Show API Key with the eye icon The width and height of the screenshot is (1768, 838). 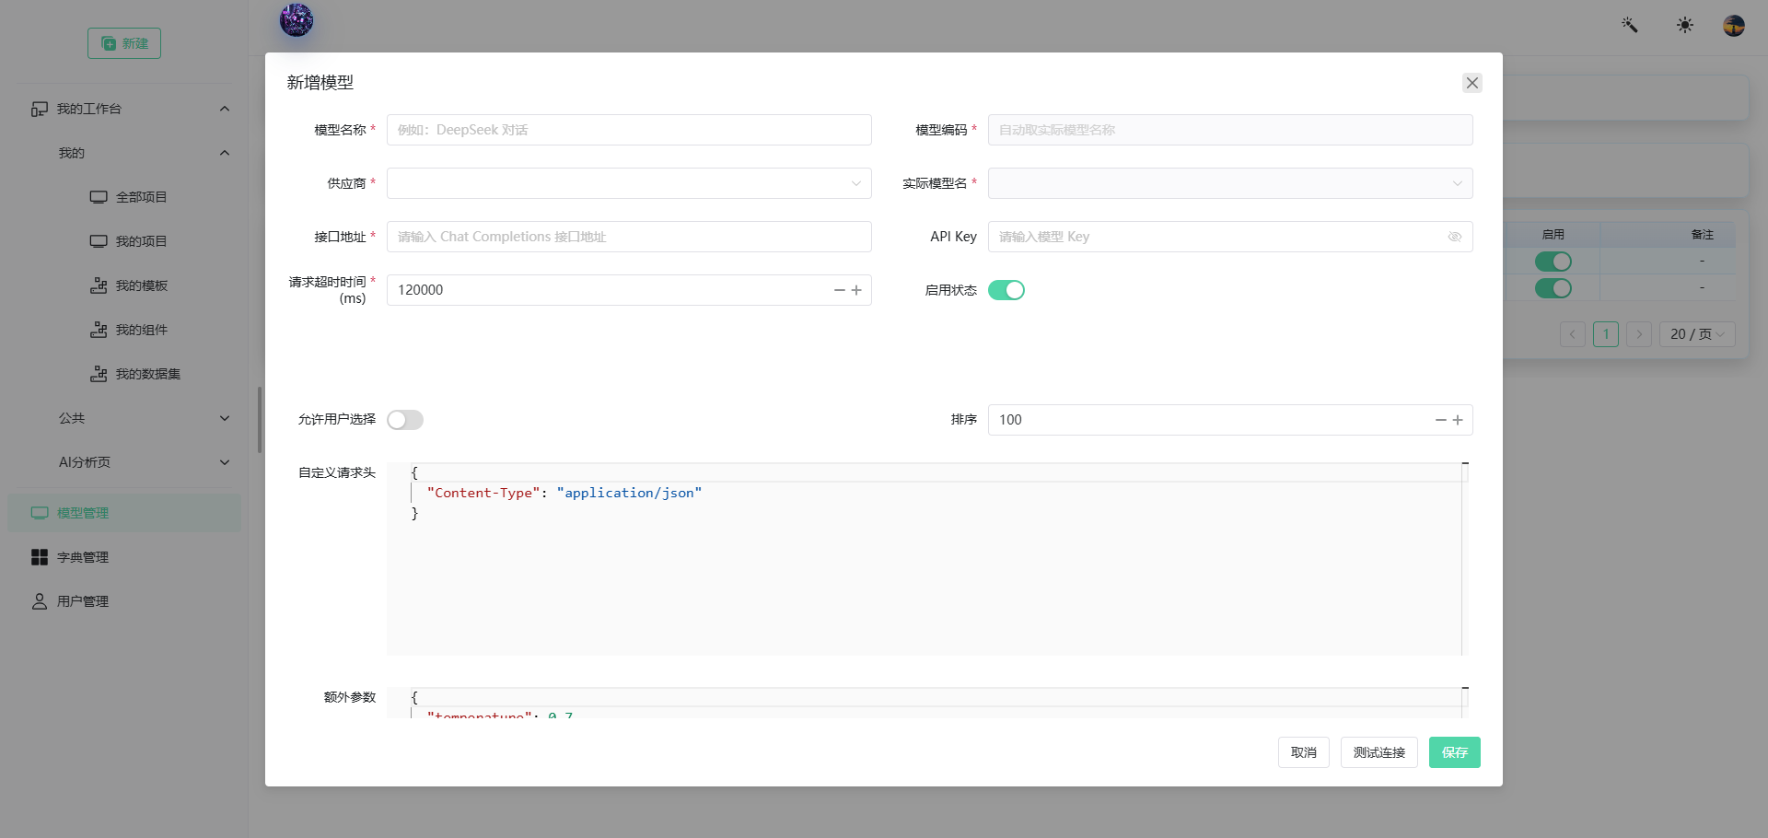[x=1455, y=237]
